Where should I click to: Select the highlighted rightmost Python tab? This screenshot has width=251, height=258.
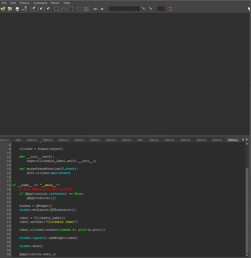233,140
